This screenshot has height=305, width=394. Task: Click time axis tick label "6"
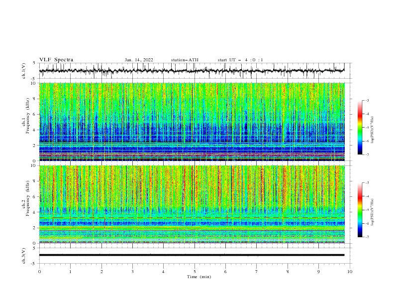225,272
